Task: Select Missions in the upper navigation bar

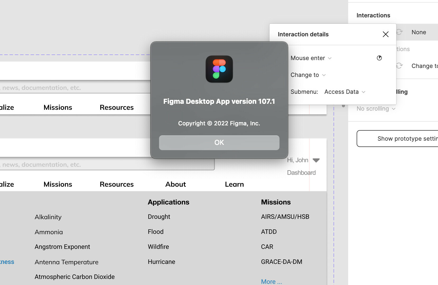Action: pyautogui.click(x=58, y=107)
